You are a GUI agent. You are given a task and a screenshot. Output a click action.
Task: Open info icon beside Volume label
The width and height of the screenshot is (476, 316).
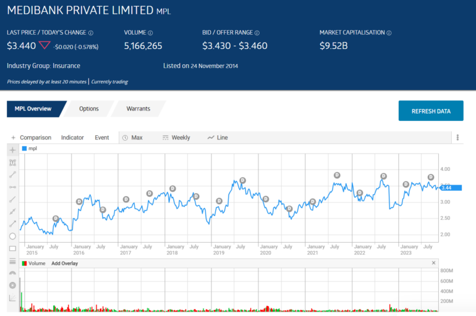(x=150, y=33)
